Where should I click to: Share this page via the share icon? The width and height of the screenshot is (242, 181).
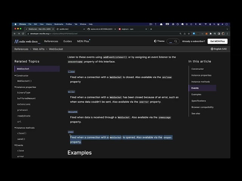[x=185, y=34]
